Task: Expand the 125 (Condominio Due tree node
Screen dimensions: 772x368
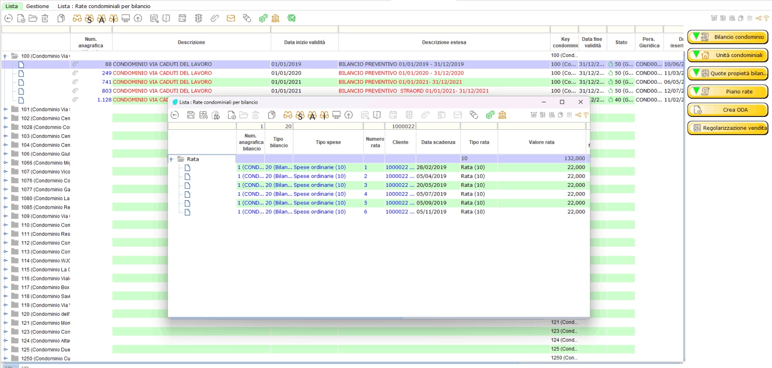Action: point(5,349)
